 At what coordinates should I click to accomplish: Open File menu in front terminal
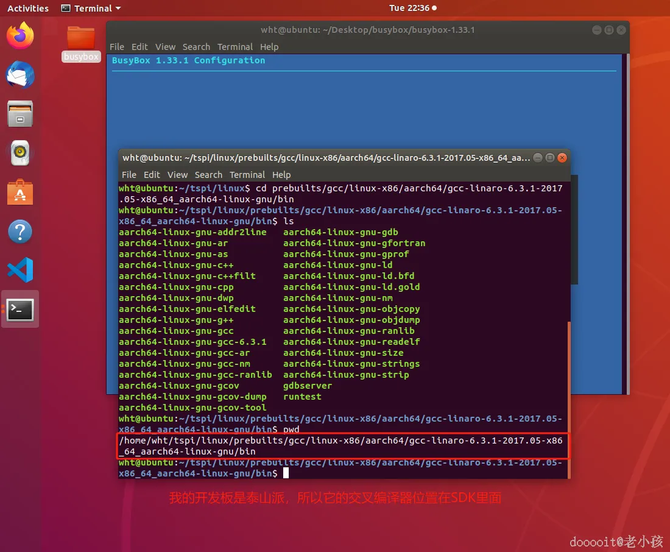[x=129, y=175]
